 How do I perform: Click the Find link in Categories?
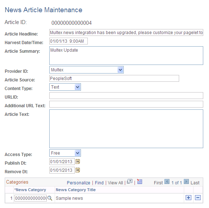[99, 183]
